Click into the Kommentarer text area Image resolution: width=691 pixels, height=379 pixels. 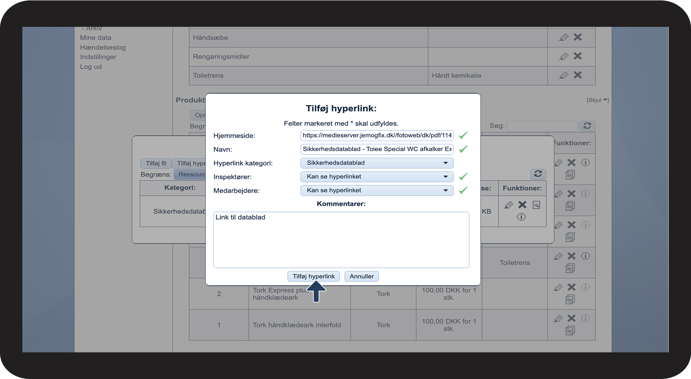pos(341,240)
